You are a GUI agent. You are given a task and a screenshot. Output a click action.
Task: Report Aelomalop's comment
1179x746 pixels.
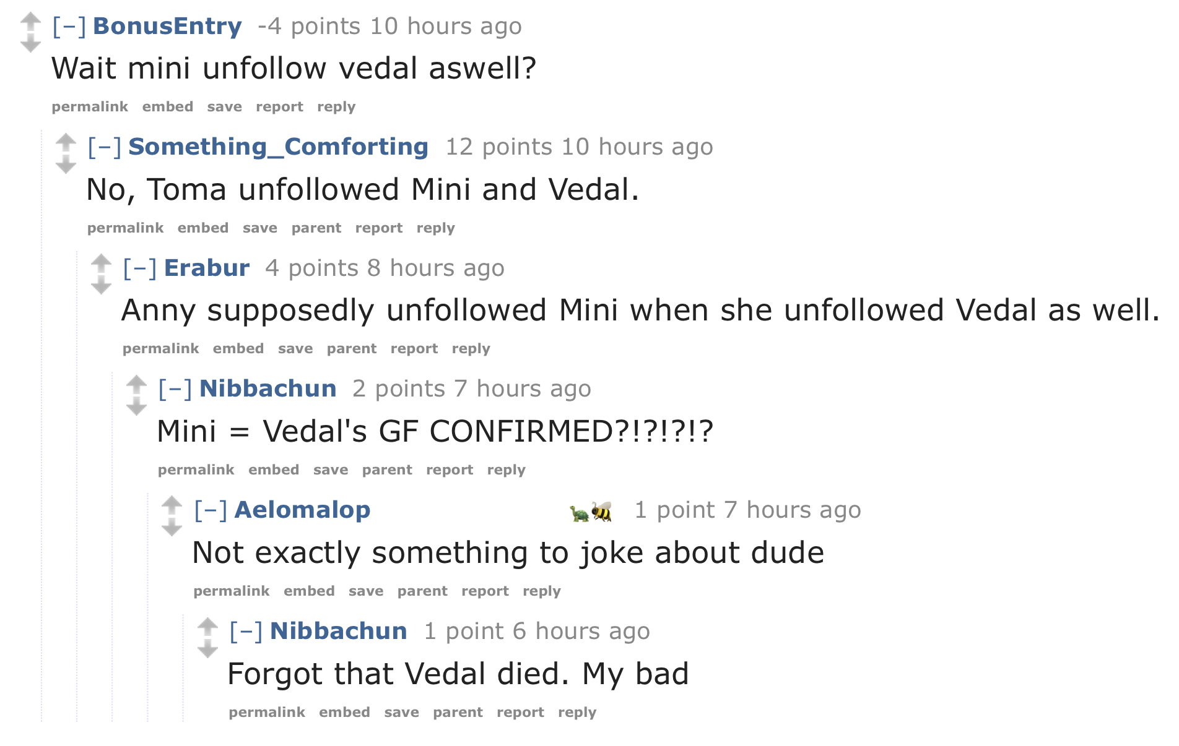[485, 591]
